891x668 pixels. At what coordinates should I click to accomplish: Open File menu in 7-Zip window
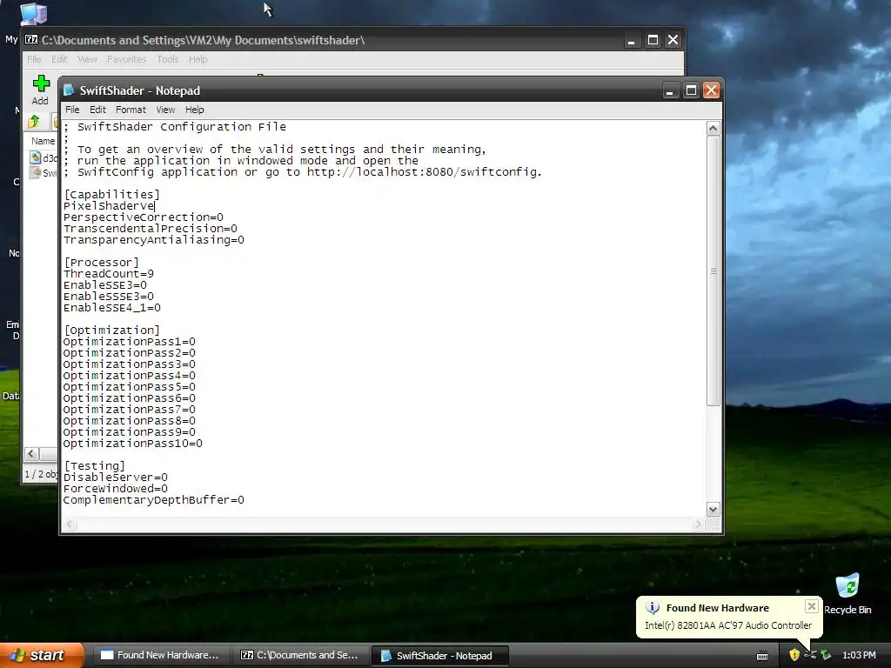(x=34, y=59)
